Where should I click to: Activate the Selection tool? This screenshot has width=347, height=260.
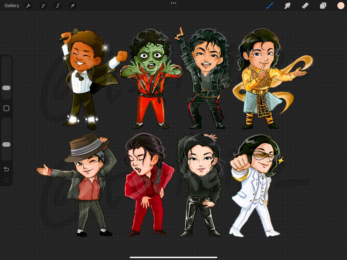pyautogui.click(x=58, y=5)
